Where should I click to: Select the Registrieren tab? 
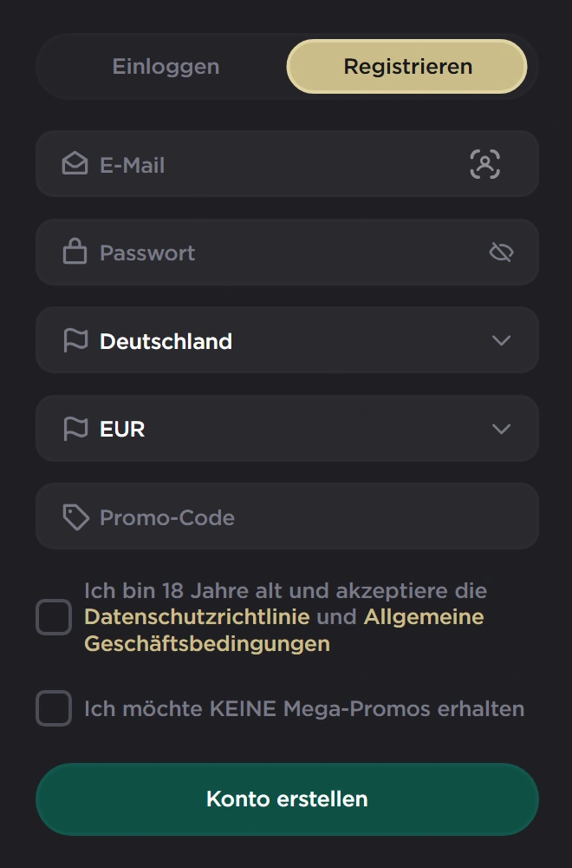pyautogui.click(x=407, y=66)
